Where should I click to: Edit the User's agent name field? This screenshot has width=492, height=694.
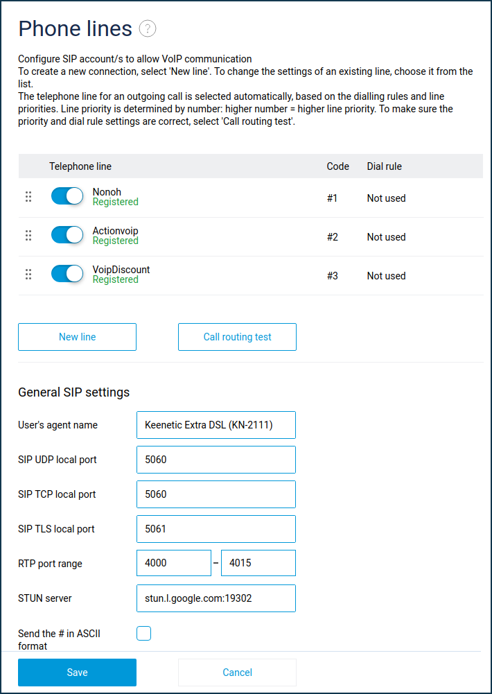(216, 425)
